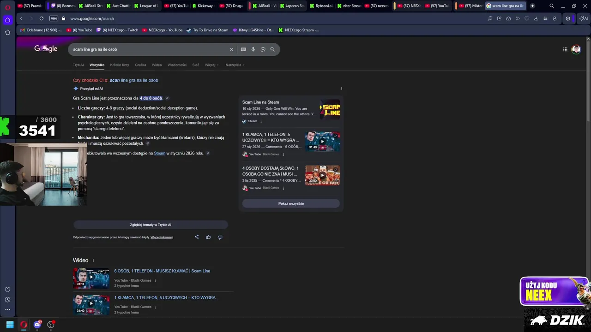
Task: Go to the Google logo homepage
Action: pyautogui.click(x=46, y=49)
